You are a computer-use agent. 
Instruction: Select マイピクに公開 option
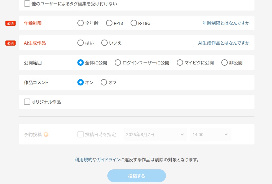pyautogui.click(x=180, y=63)
